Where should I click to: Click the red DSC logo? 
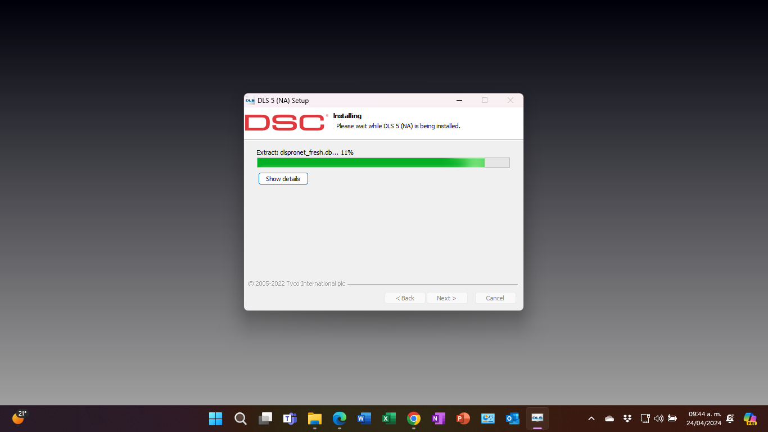click(x=286, y=123)
